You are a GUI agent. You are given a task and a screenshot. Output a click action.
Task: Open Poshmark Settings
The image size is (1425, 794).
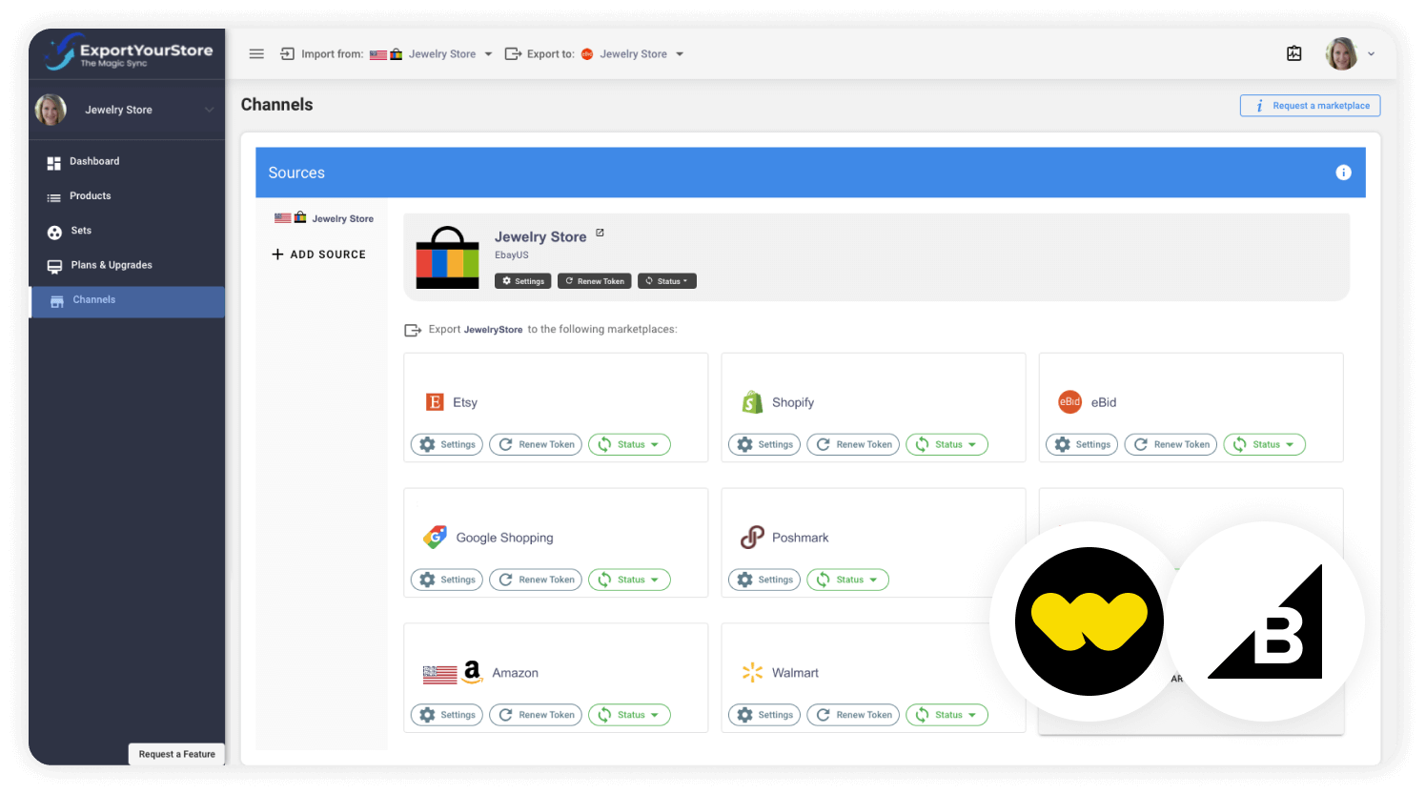(x=764, y=580)
